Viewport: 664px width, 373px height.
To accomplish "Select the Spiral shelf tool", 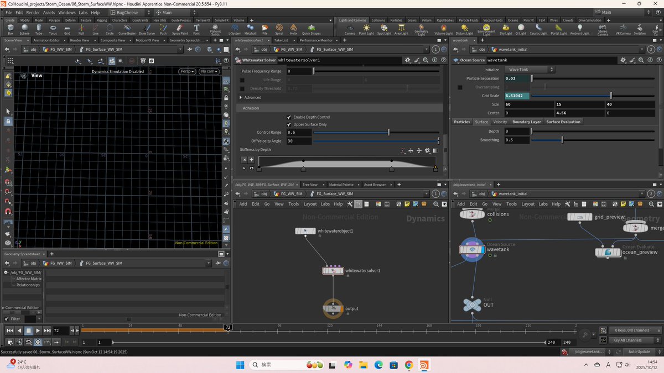I will (x=279, y=29).
